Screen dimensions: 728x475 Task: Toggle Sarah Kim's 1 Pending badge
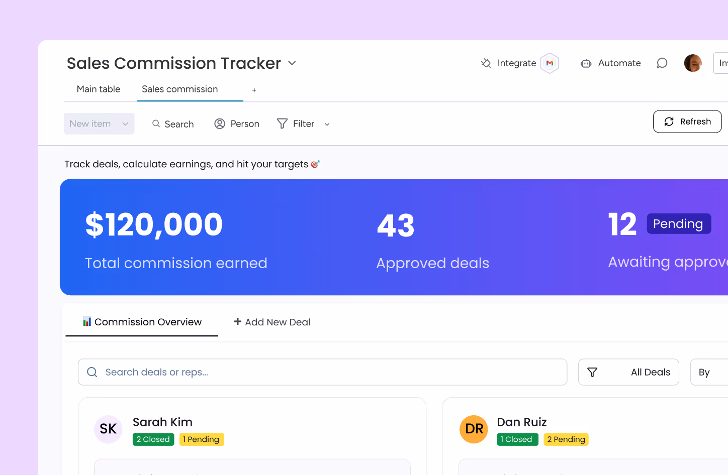(x=202, y=439)
